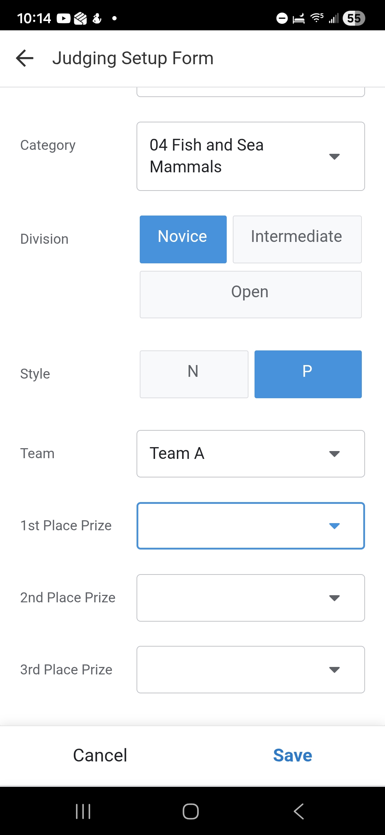385x835 pixels.
Task: Change the style to N
Action: [x=194, y=374]
